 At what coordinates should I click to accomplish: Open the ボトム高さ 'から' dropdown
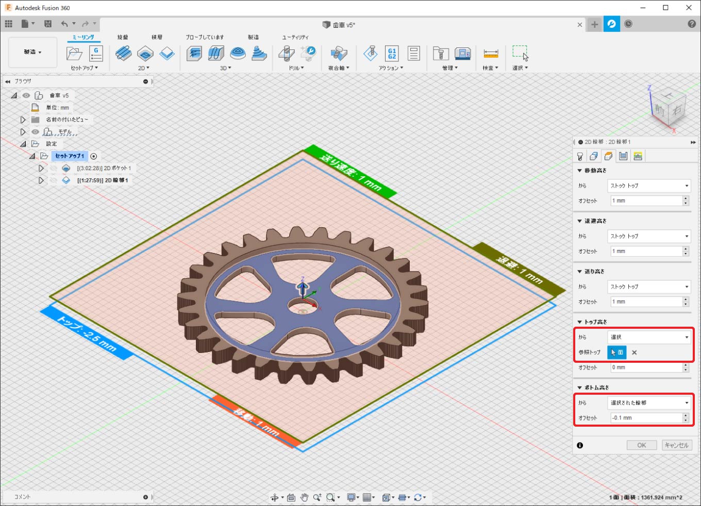648,402
